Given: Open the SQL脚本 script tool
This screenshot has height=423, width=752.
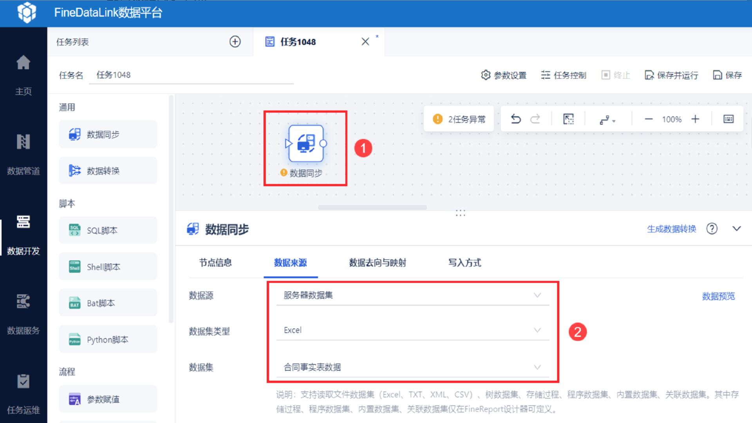Looking at the screenshot, I should pyautogui.click(x=108, y=230).
